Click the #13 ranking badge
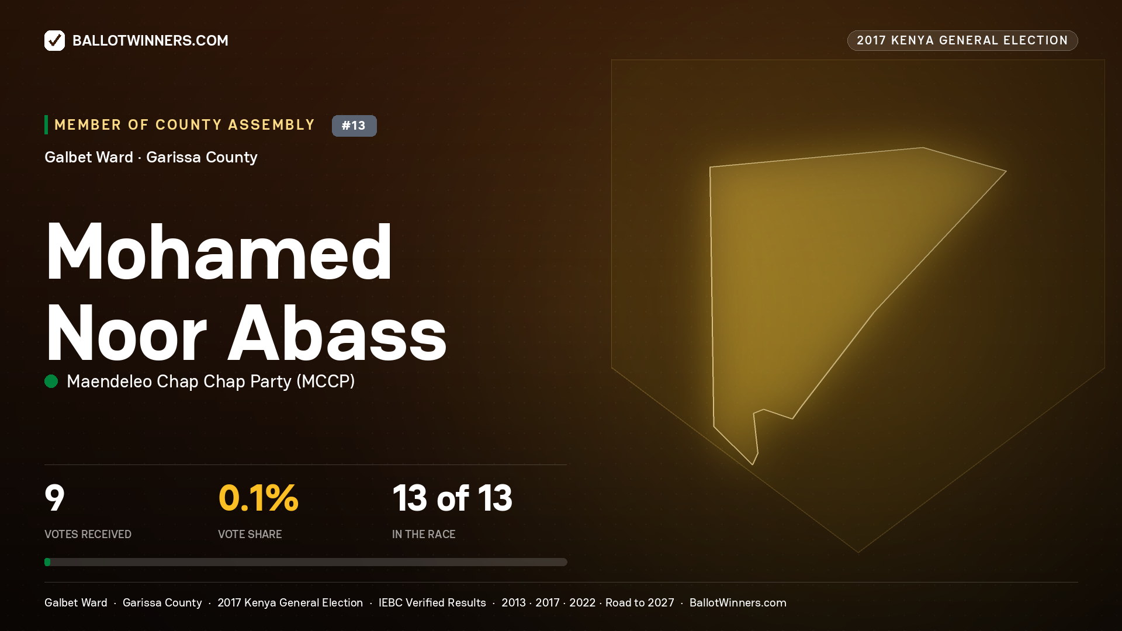The height and width of the screenshot is (631, 1122). point(354,126)
